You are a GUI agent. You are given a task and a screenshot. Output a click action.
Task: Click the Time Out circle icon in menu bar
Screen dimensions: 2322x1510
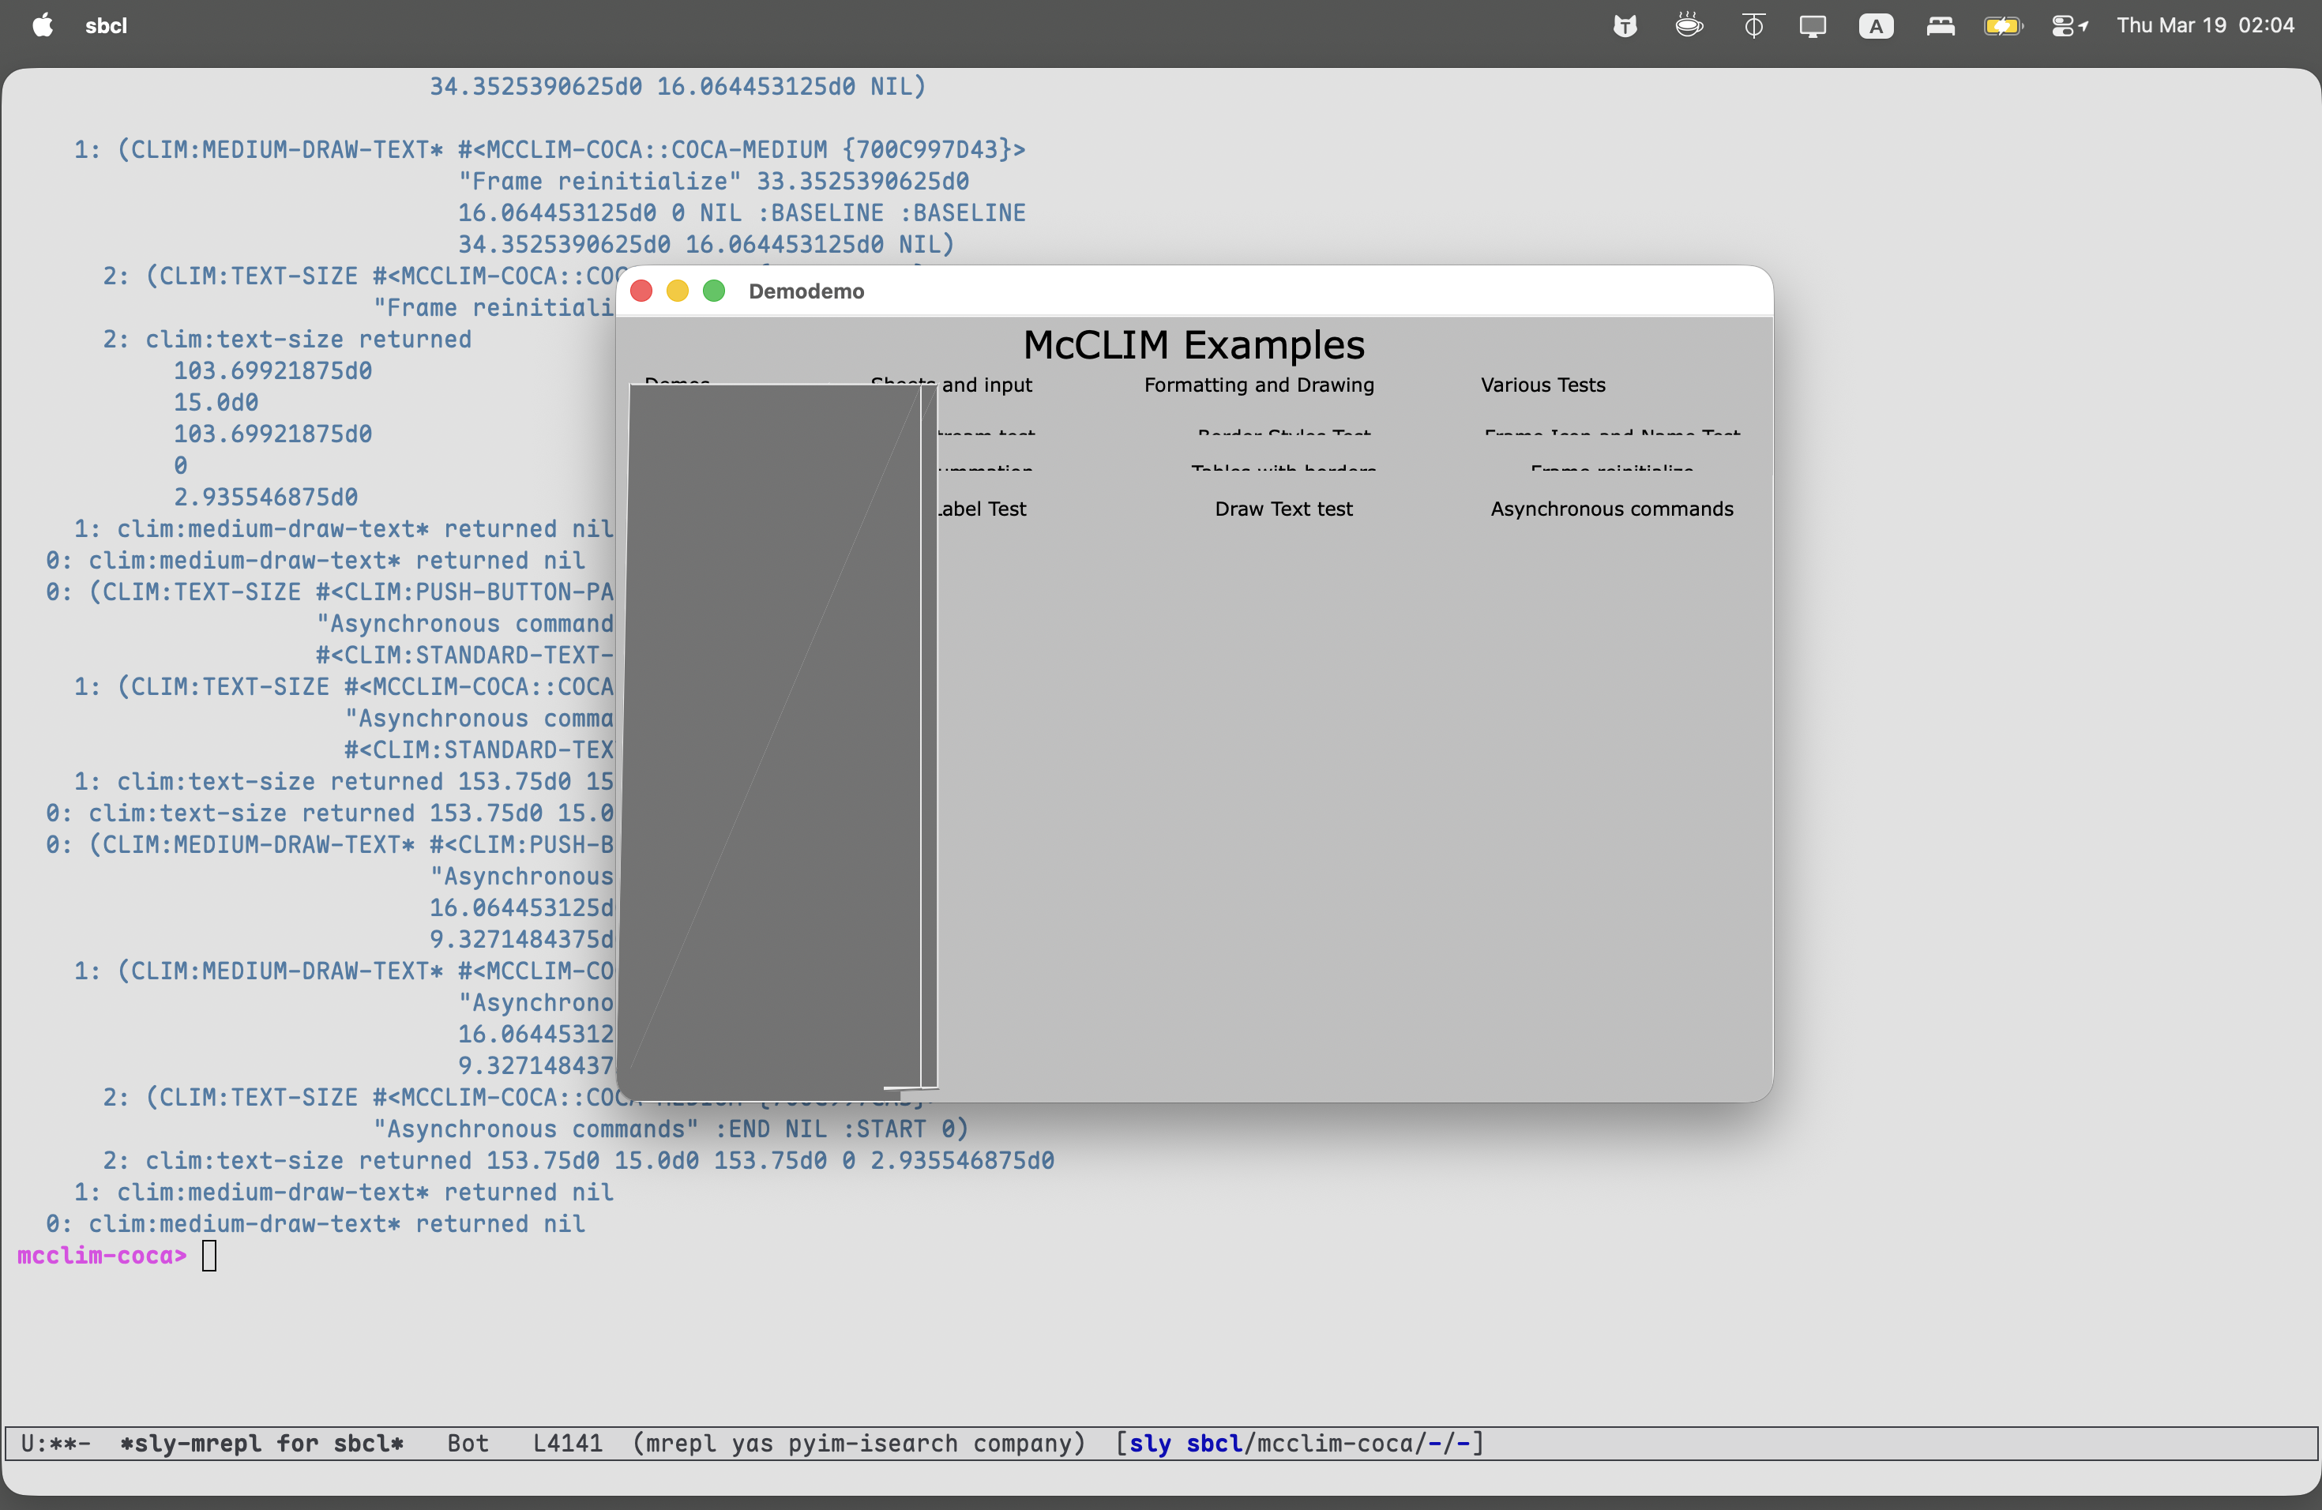1753,25
